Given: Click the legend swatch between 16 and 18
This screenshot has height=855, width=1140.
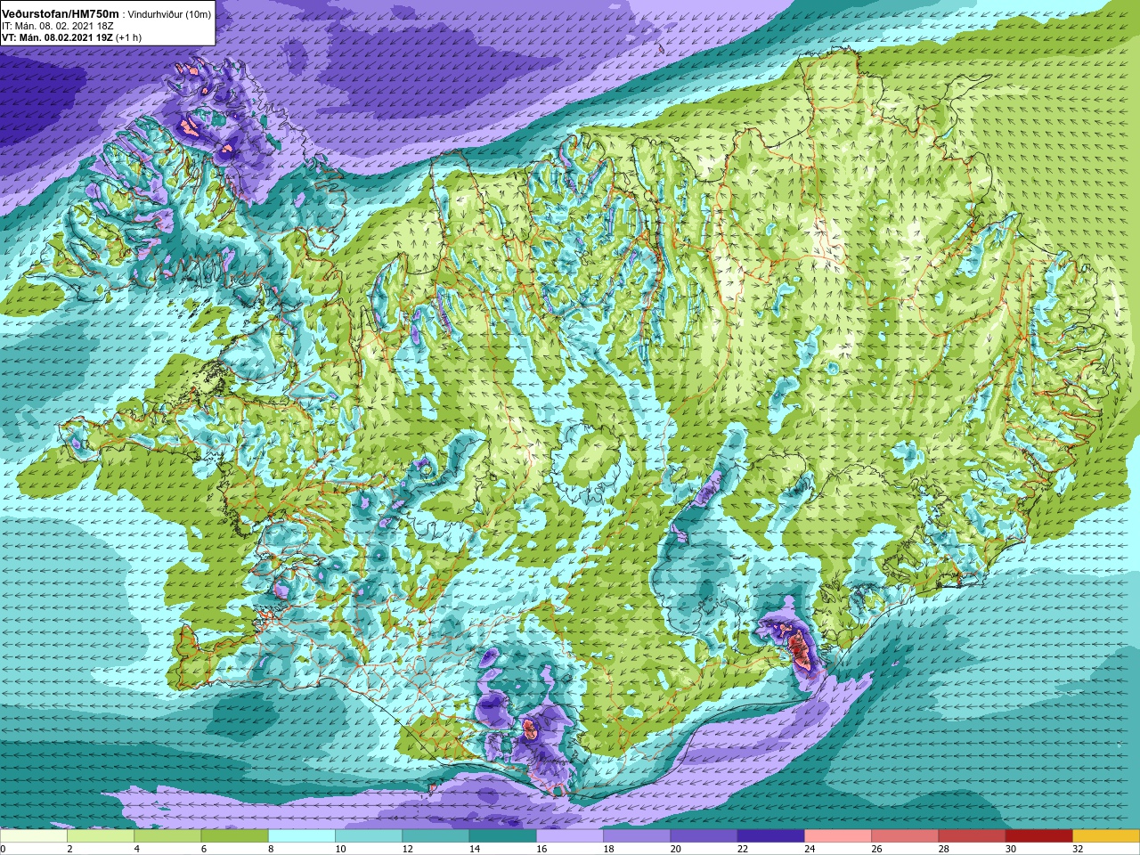Looking at the screenshot, I should 570,836.
